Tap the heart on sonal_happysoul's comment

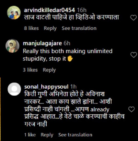click(132, 109)
